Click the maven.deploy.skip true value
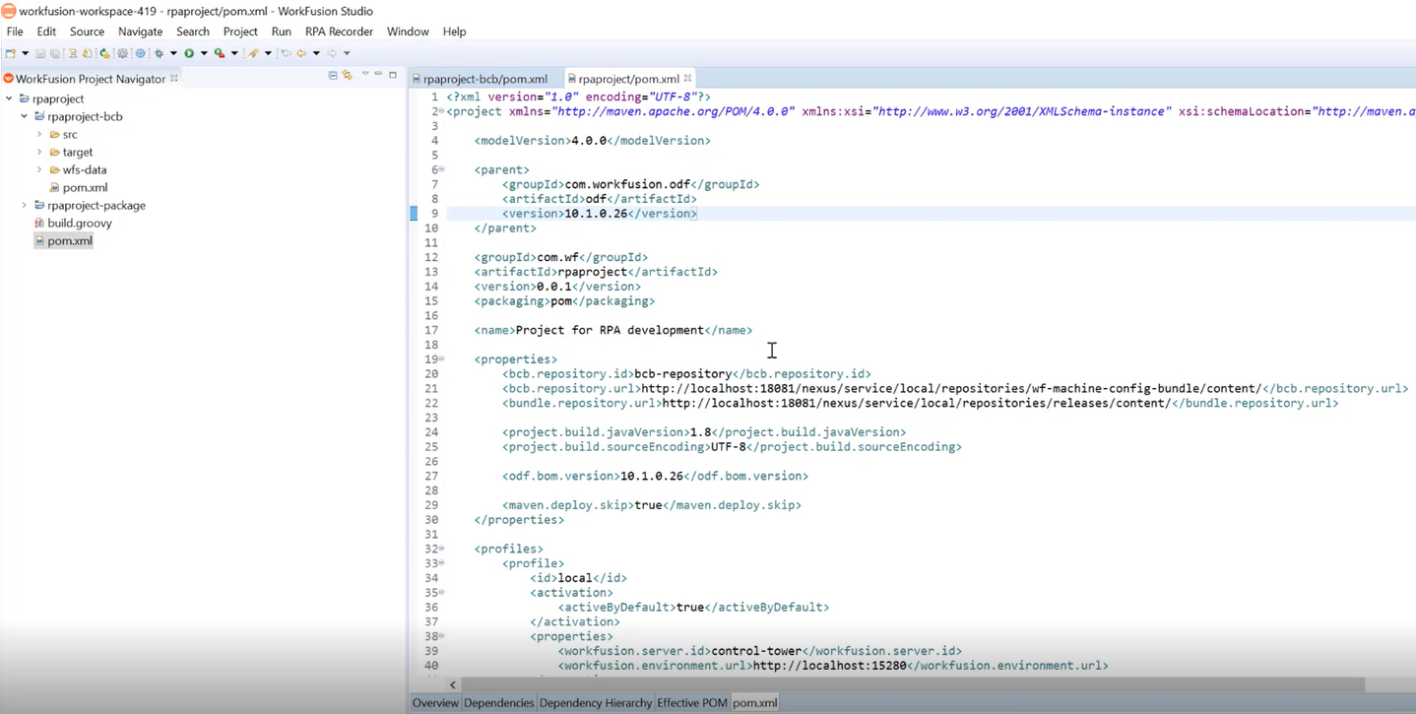This screenshot has height=714, width=1416. (x=648, y=505)
